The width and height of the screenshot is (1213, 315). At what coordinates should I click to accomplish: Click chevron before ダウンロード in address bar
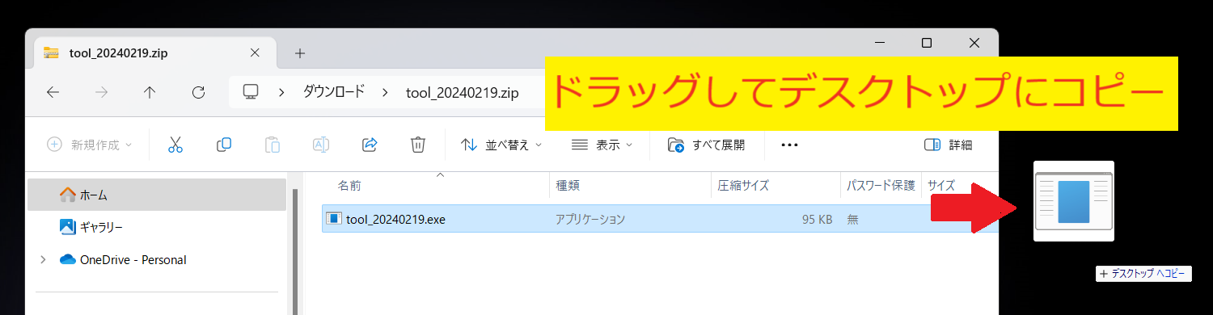click(x=281, y=92)
